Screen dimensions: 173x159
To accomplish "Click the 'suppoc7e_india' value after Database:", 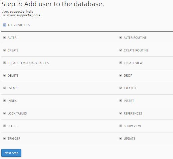I will (x=29, y=15).
